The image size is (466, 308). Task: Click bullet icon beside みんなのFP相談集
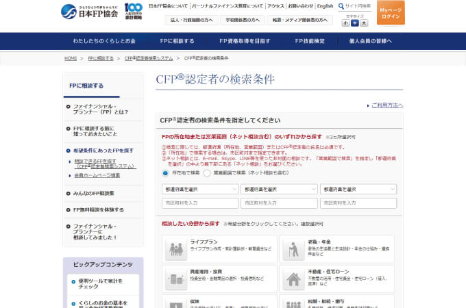pyautogui.click(x=69, y=194)
